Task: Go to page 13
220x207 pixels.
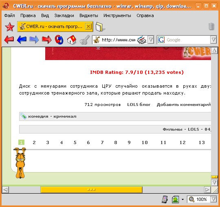Action: tap(202, 142)
